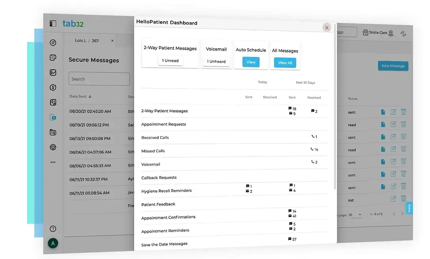The height and width of the screenshot is (259, 430).
Task: Click the '2-Way Patient Messages' table row label
Action: [165, 111]
